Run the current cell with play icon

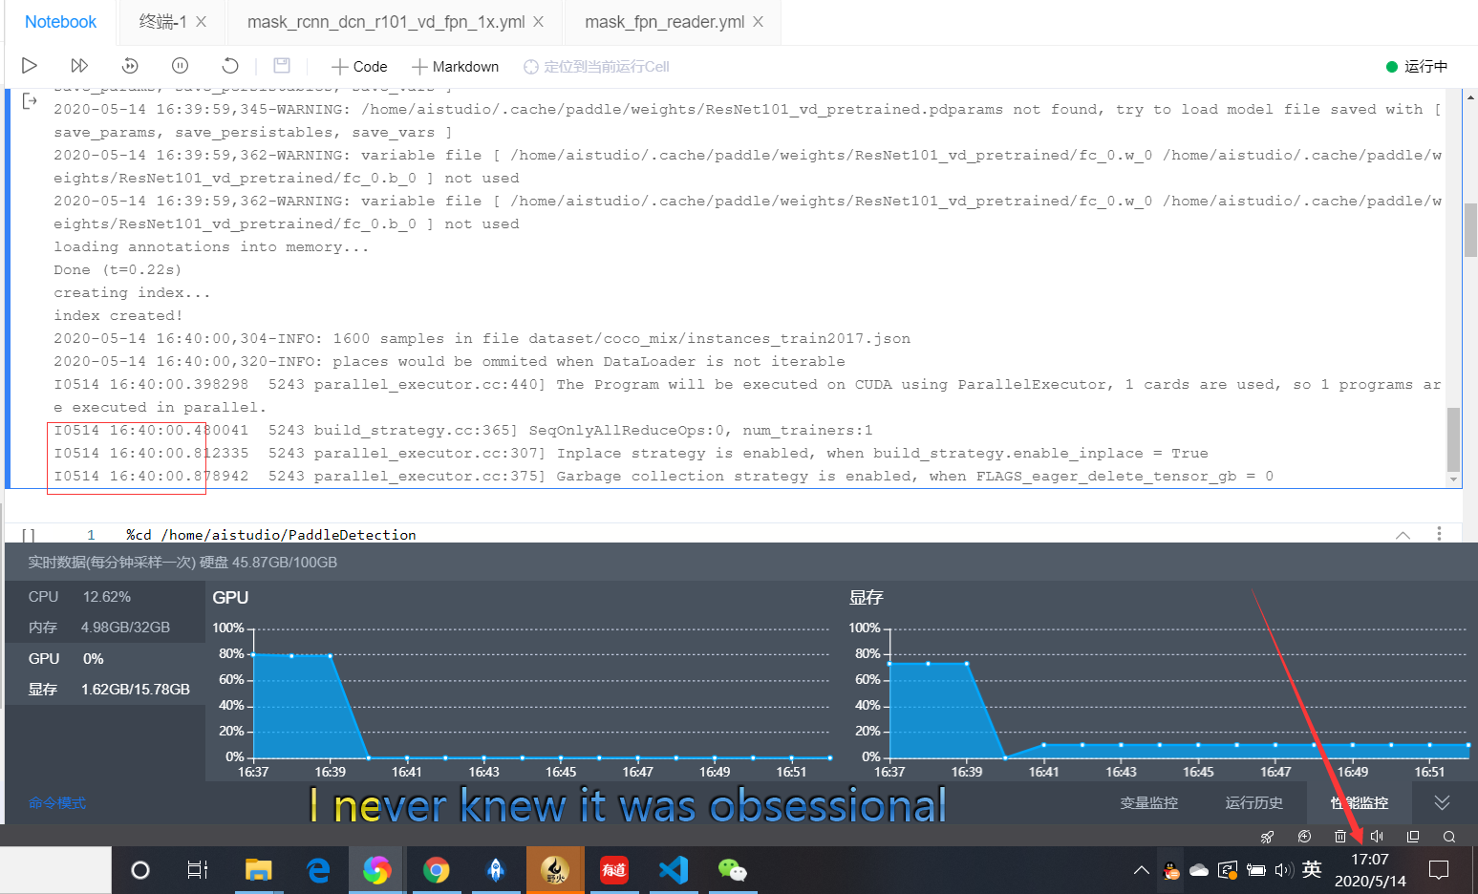tap(30, 66)
